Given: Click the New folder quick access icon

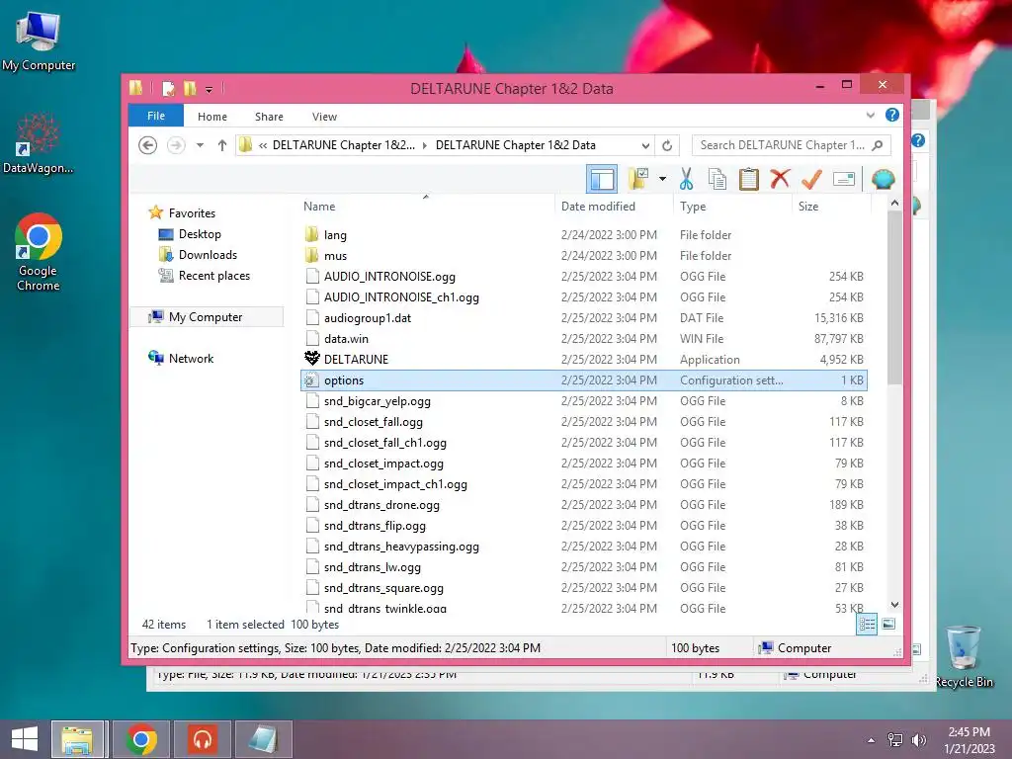Looking at the screenshot, I should [190, 88].
